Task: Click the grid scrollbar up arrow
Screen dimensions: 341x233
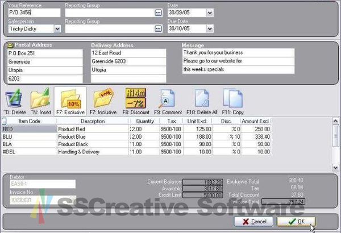Action: click(x=335, y=121)
